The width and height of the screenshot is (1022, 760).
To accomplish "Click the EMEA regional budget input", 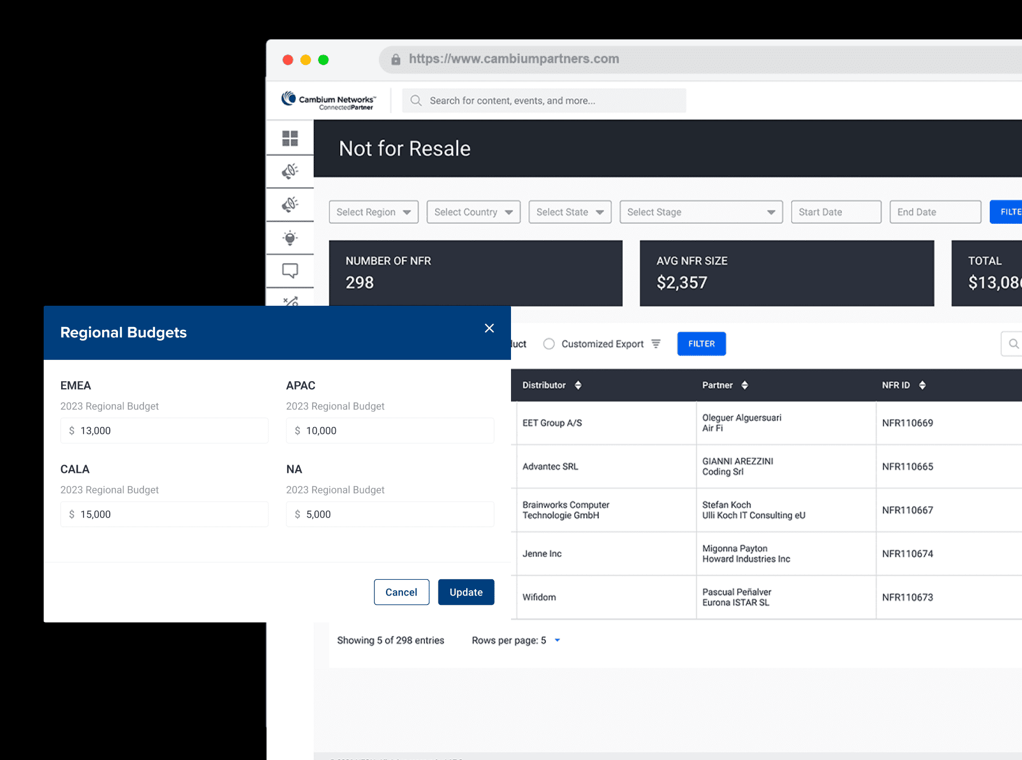I will coord(164,431).
